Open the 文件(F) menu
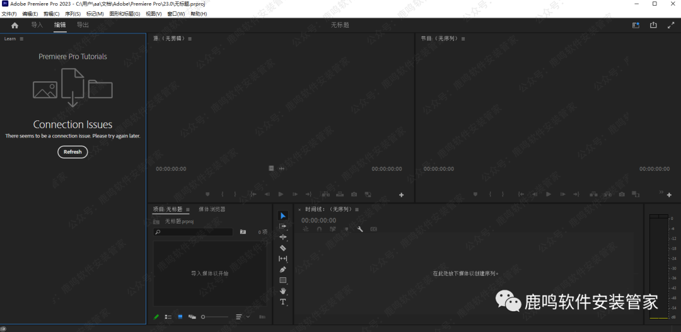Viewport: 681px width, 332px height. (x=9, y=14)
